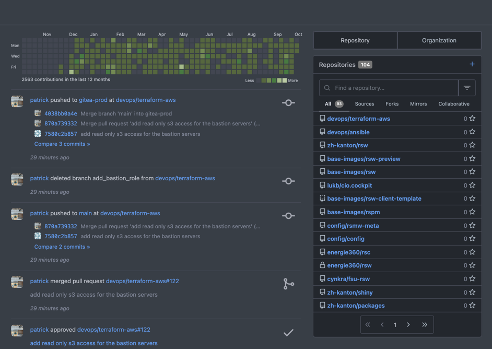This screenshot has height=349, width=492.
Task: Star the config/config repository
Action: pos(472,239)
